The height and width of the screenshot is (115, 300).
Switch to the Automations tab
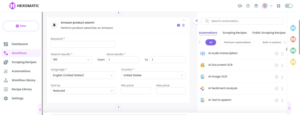(x=208, y=33)
